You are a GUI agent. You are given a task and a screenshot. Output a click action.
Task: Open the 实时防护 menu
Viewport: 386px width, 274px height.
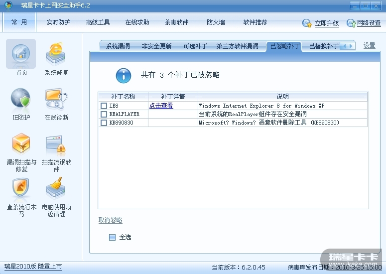pos(58,22)
